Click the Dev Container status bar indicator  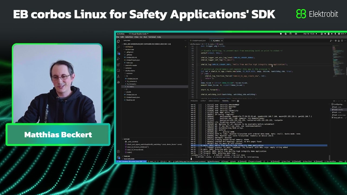click(131, 161)
